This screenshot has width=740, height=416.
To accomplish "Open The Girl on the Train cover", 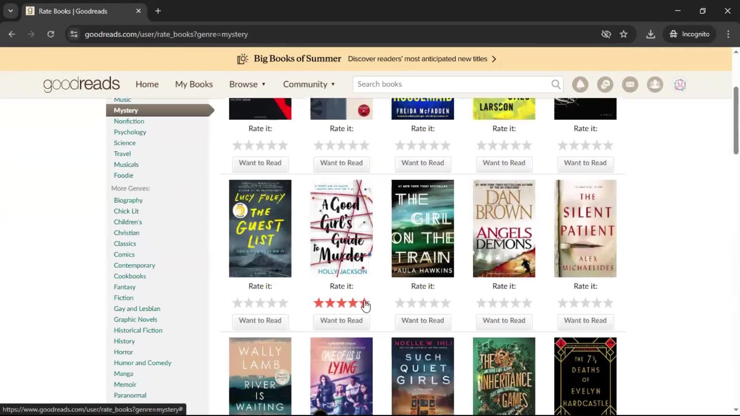I will 423,228.
